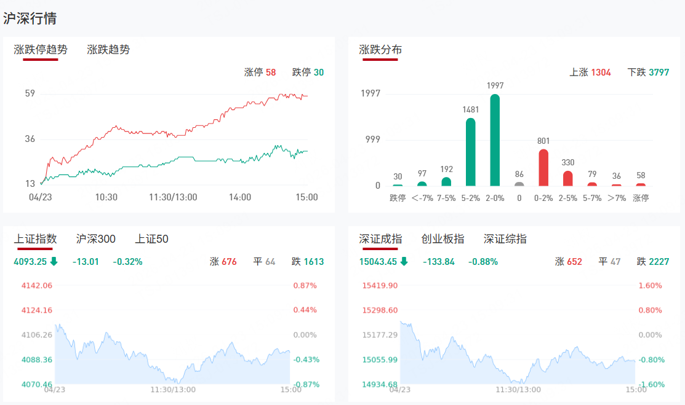This screenshot has height=405, width=685.
Task: Click the 下跌 3797 count
Action: point(648,73)
